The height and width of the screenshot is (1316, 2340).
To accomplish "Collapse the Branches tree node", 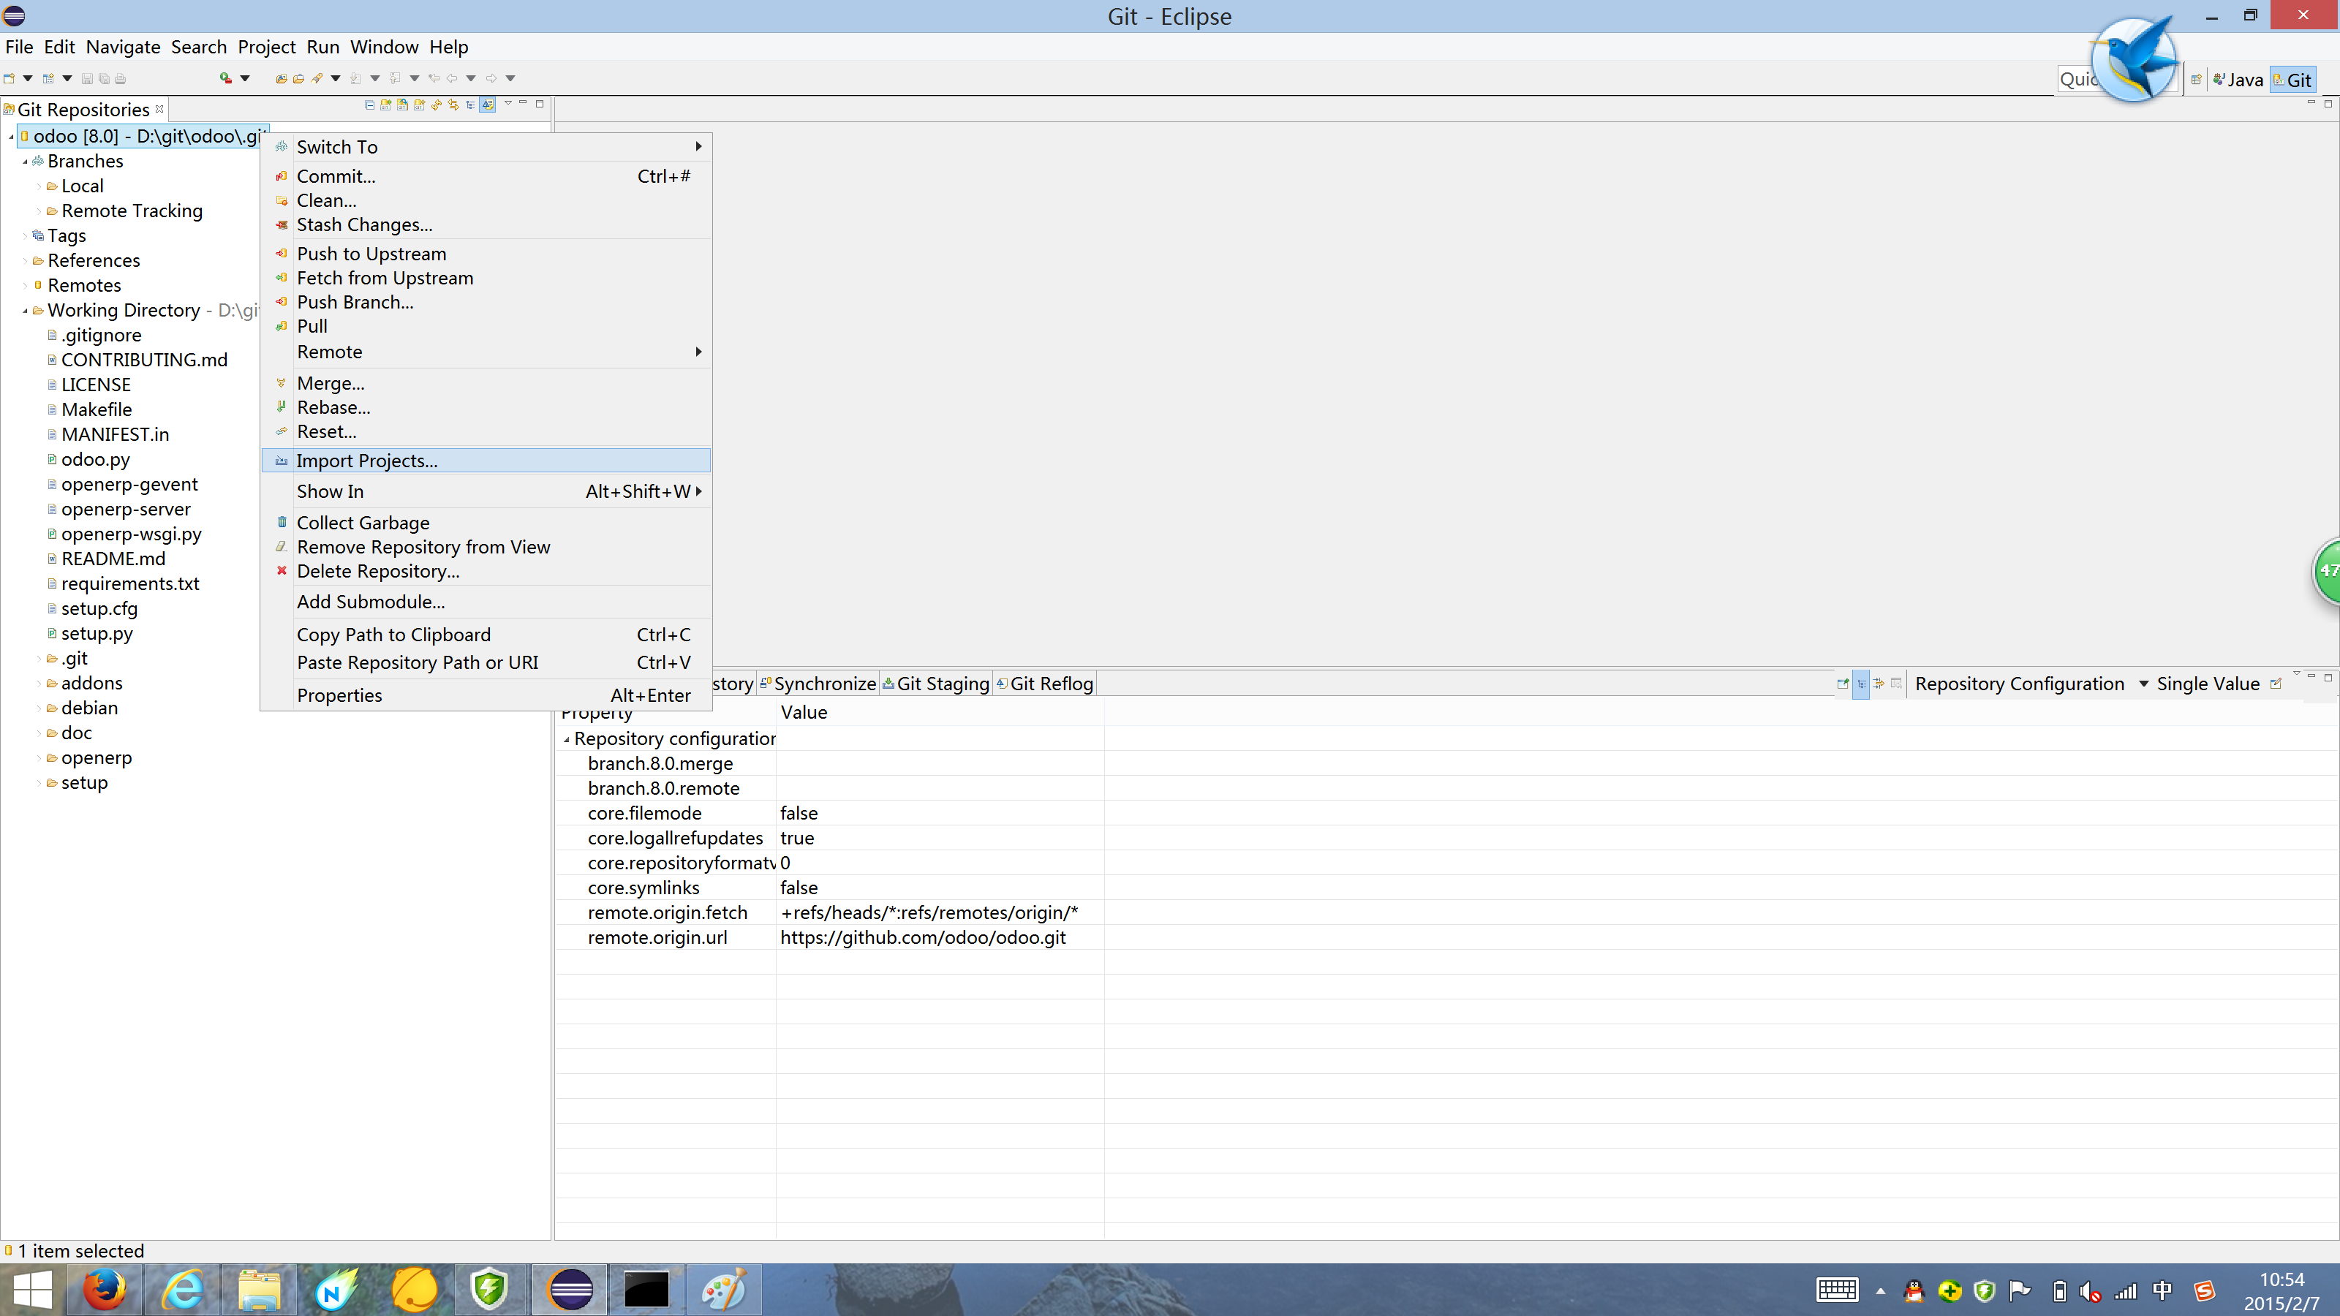I will pos(25,162).
